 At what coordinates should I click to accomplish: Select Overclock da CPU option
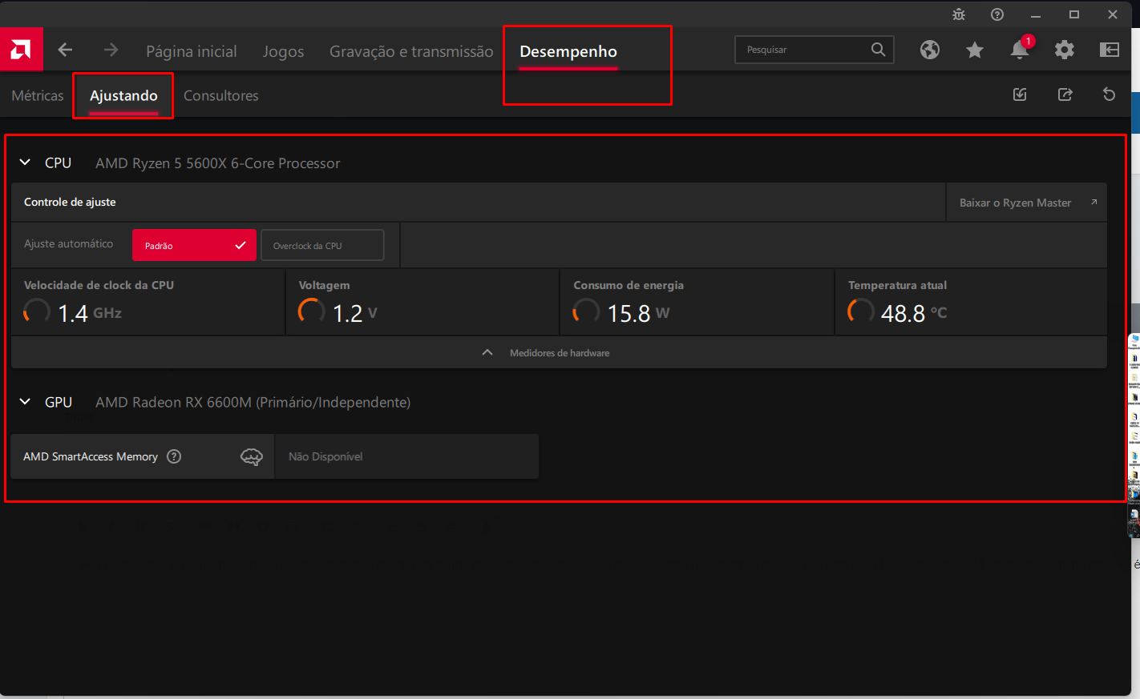322,245
